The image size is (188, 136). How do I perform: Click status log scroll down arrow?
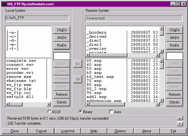[180, 124]
